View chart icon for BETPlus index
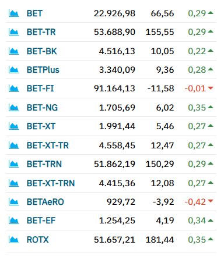Screen dimensions: 217x256 pyautogui.click(x=14, y=70)
